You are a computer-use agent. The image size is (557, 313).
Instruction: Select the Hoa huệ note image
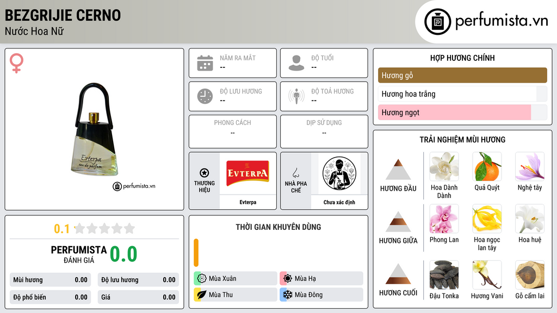[x=530, y=218]
